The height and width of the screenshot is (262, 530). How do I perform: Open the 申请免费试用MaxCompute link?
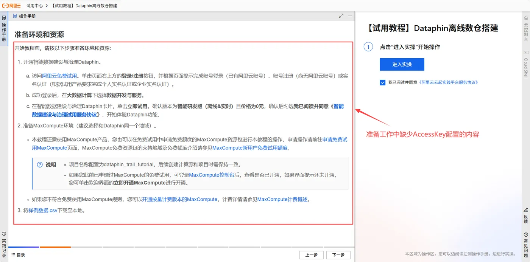click(x=189, y=144)
